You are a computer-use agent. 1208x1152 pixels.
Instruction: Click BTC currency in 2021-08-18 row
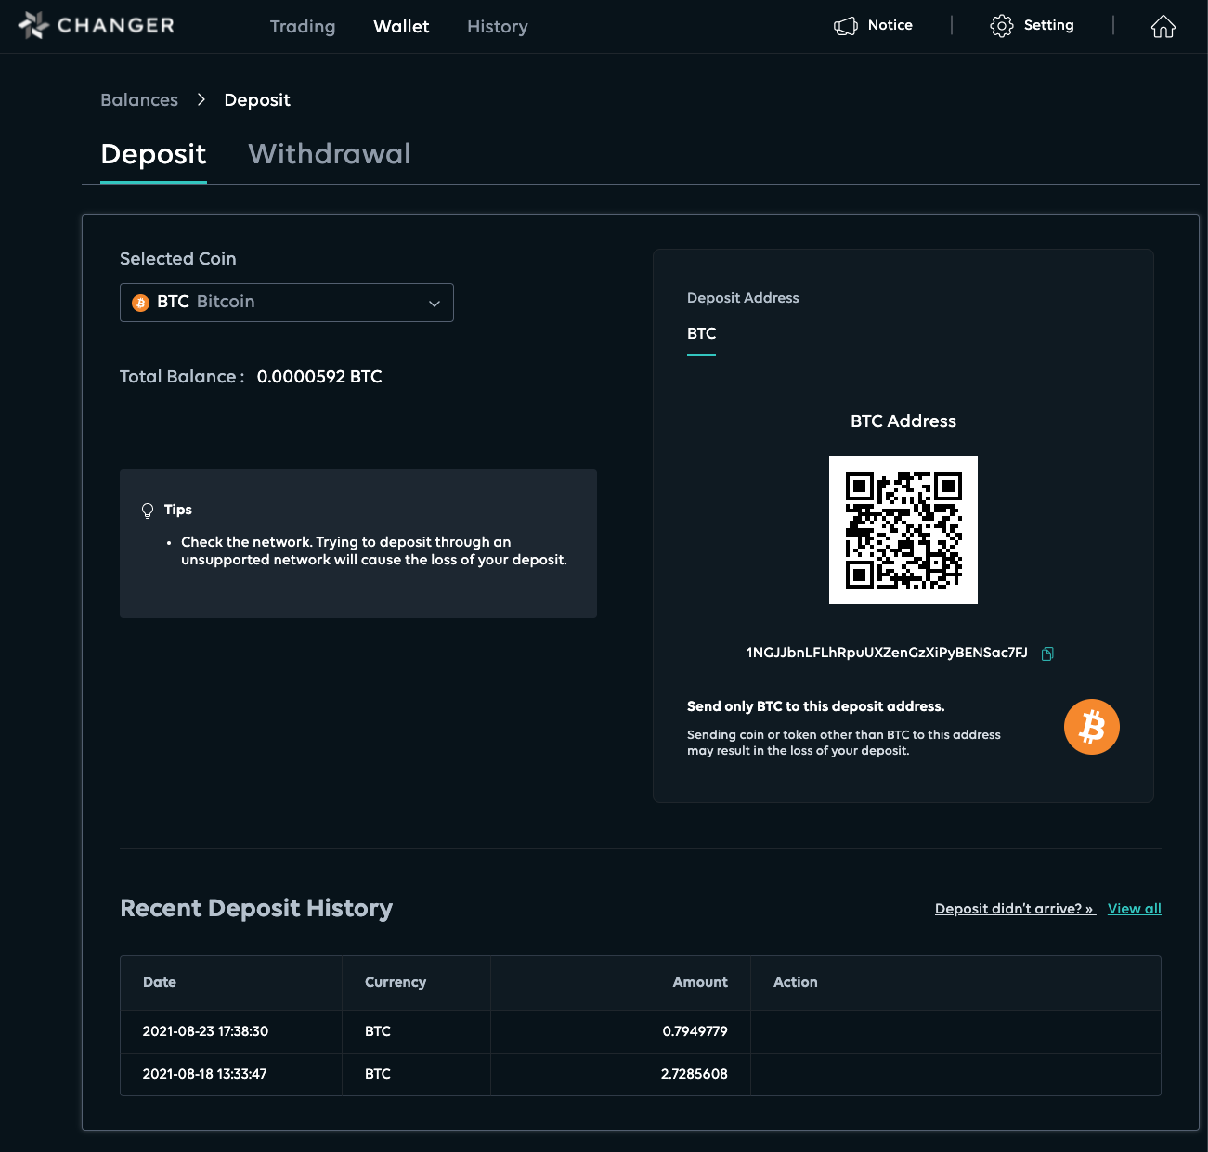(x=378, y=1074)
